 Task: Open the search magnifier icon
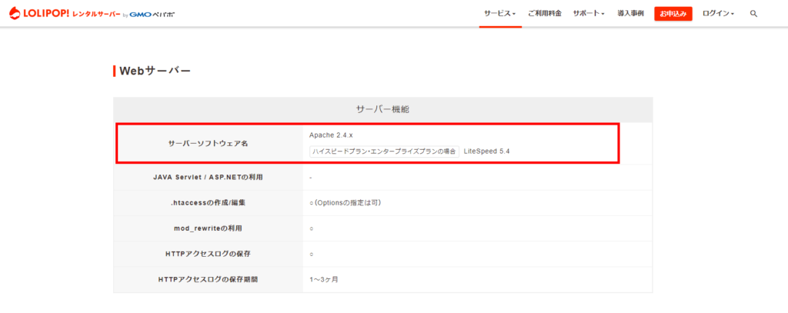753,14
